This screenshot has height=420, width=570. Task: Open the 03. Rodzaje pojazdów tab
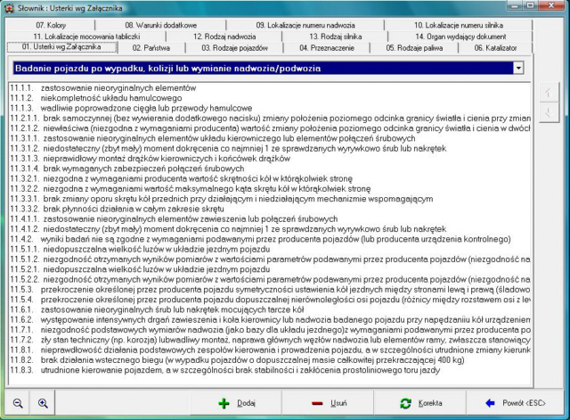click(234, 47)
